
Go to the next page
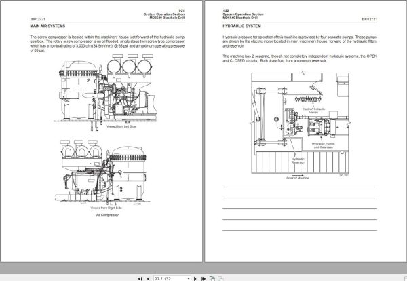195,278
